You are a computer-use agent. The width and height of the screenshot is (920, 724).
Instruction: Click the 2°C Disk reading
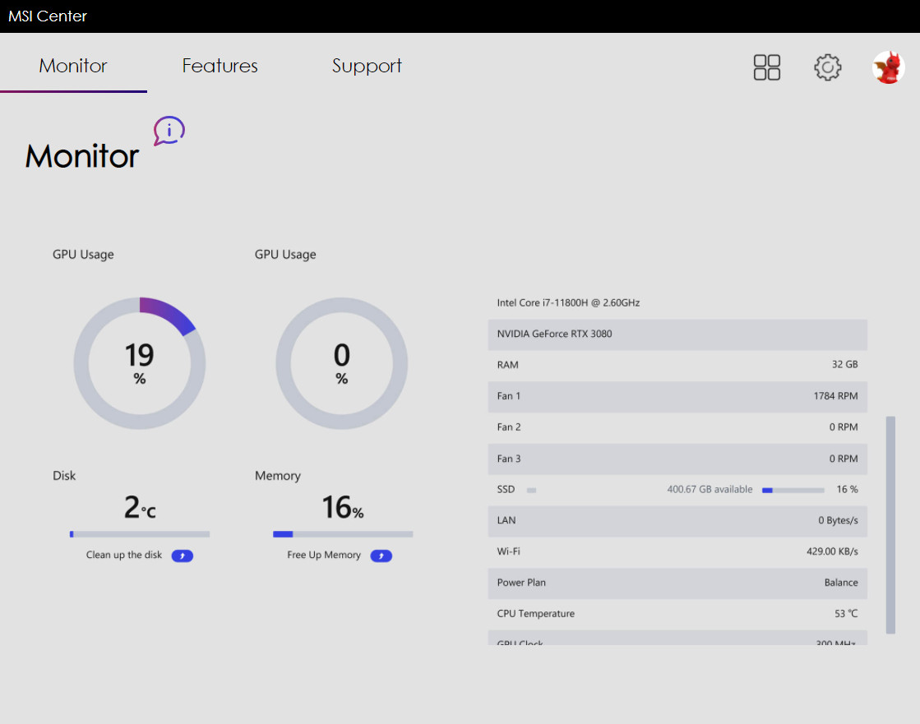140,508
